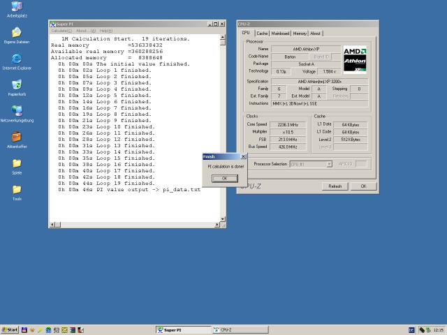Screen dimensions: 447x335
Task: Select the CPU tab in CPU-Z
Action: click(x=246, y=33)
